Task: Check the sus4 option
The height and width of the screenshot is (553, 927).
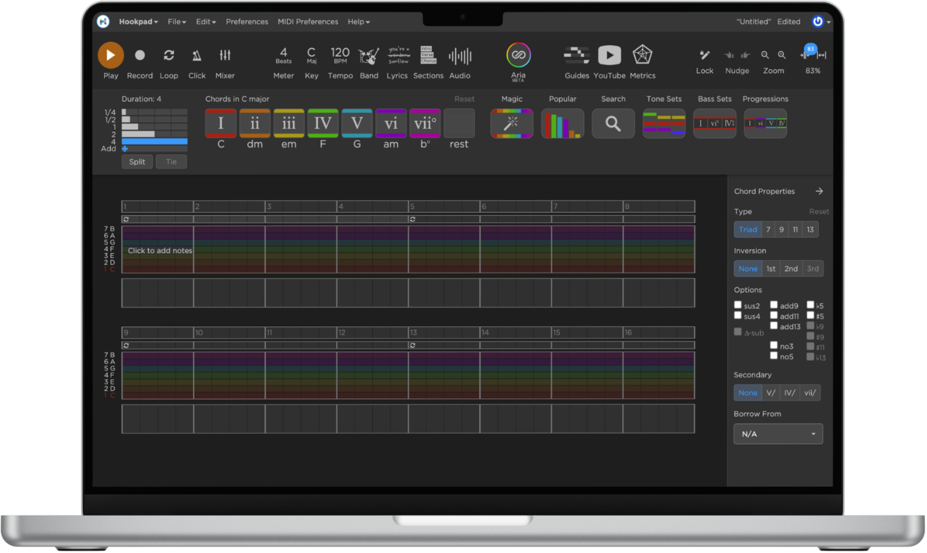Action: pyautogui.click(x=738, y=315)
